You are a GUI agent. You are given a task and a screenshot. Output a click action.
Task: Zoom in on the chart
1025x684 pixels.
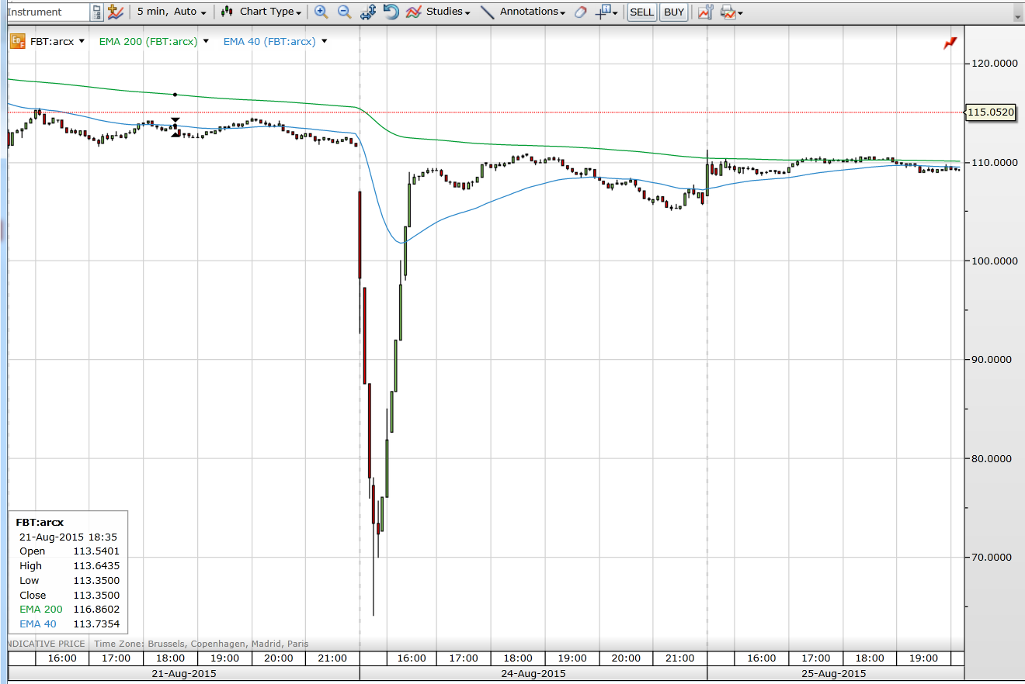[x=321, y=12]
